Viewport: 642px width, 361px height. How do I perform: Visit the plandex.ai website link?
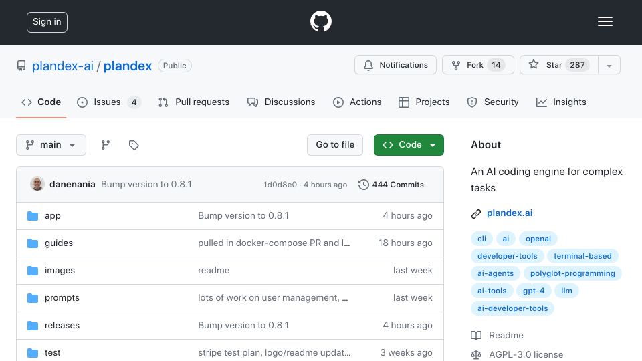coord(510,213)
